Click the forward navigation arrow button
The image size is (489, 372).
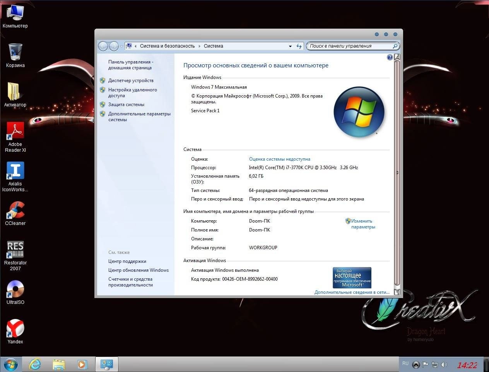(x=114, y=46)
